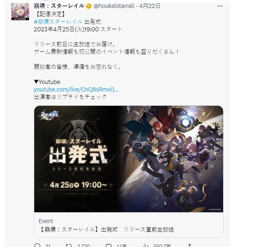
Task: Click the Event label in the card
Action: pos(46,221)
